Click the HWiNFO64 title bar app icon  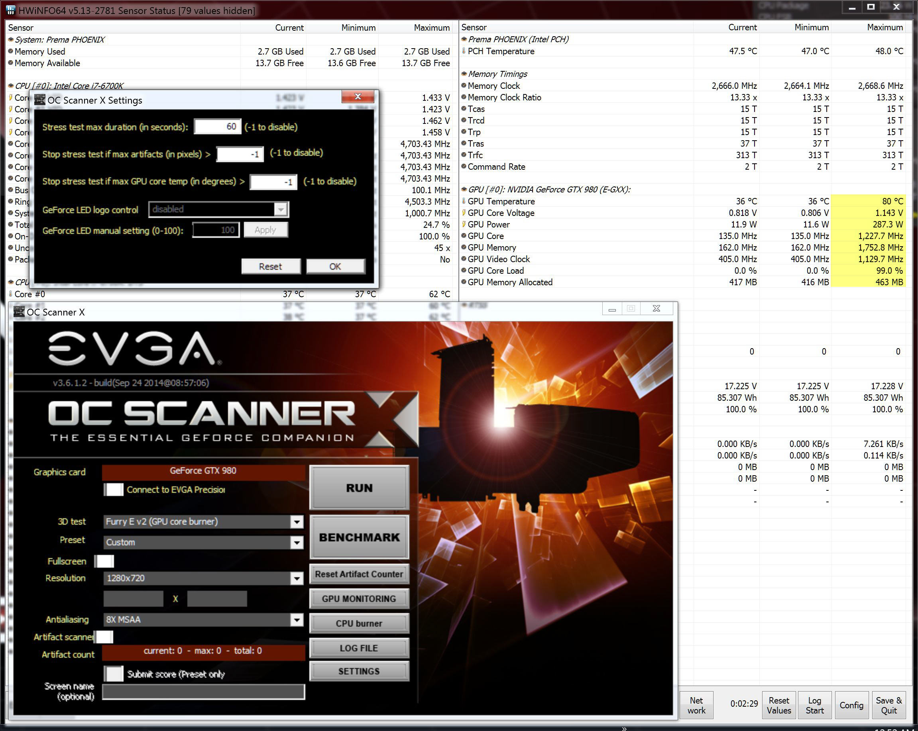[x=11, y=10]
